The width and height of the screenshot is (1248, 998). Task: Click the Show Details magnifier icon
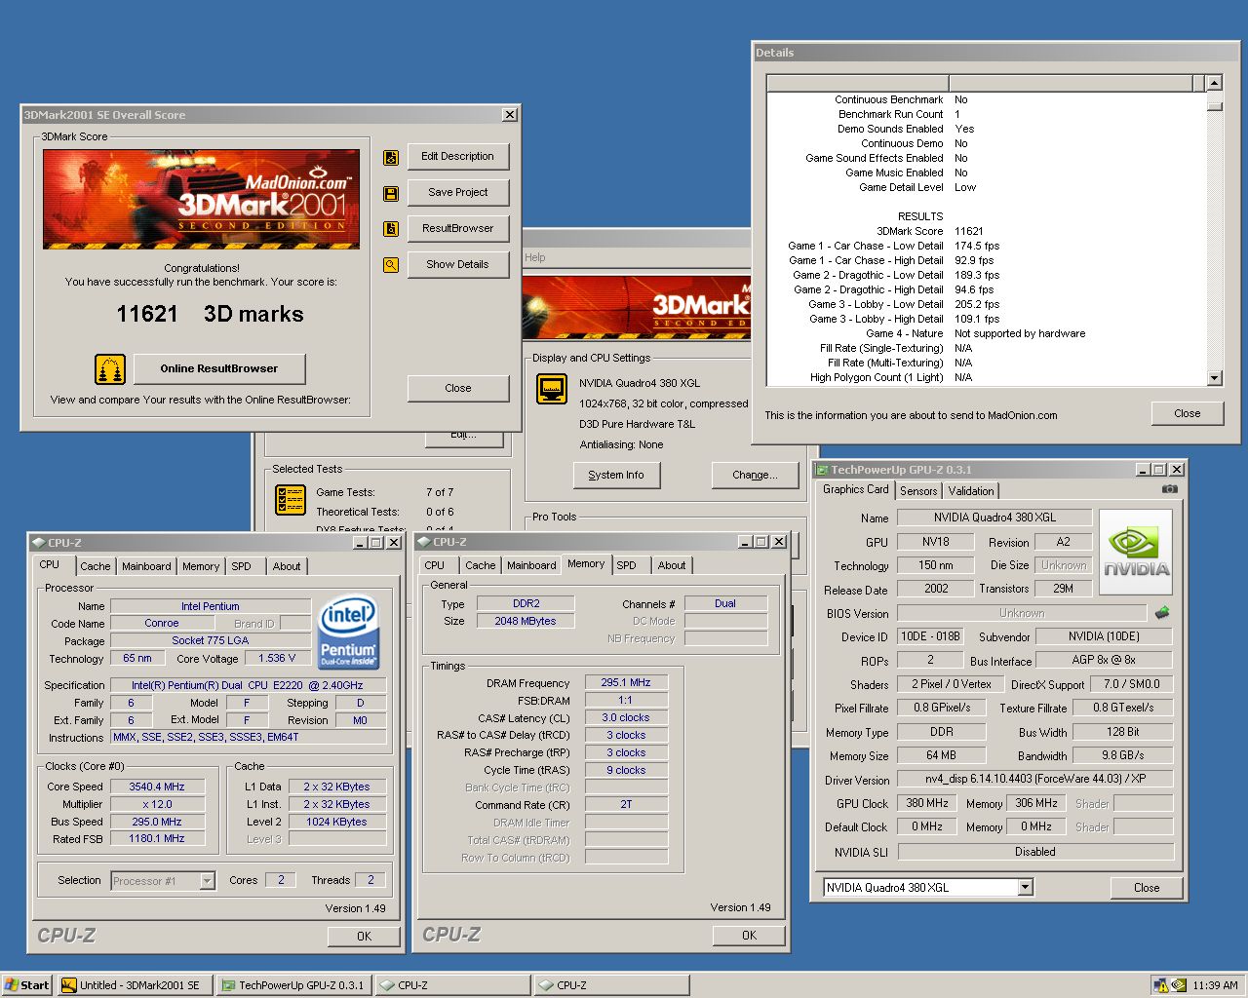tap(391, 265)
